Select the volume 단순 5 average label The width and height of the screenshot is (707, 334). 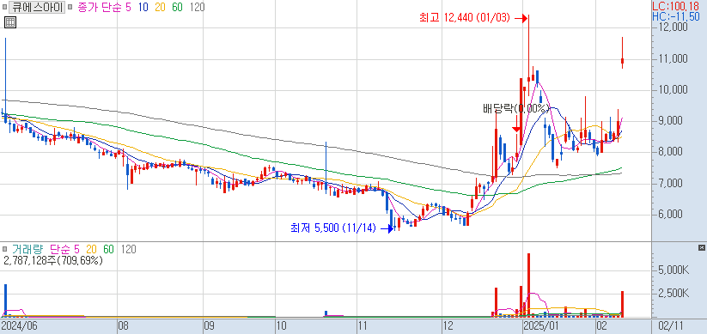pos(65,249)
